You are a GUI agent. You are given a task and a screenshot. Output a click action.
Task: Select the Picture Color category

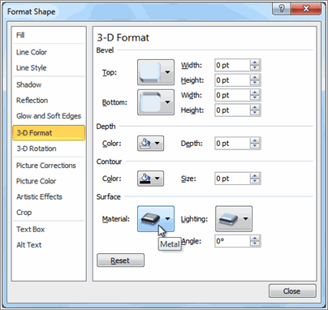[49, 181]
